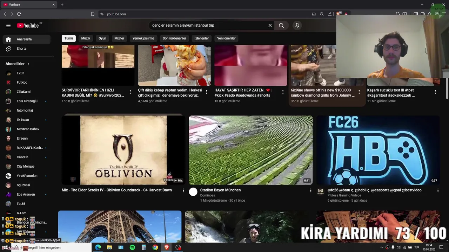Open the Dominoes channel avatar
Screen dimensions: 449x252
click(193, 191)
